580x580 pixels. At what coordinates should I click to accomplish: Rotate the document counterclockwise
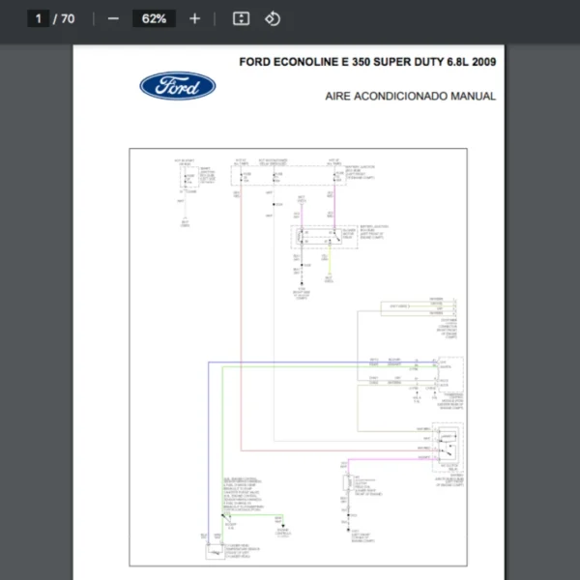(273, 18)
